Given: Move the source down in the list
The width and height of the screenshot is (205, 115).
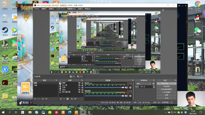Looking at the screenshot, I should [x=75, y=99].
